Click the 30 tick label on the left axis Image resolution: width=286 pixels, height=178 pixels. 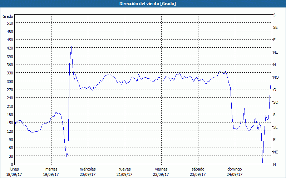pos(10,156)
